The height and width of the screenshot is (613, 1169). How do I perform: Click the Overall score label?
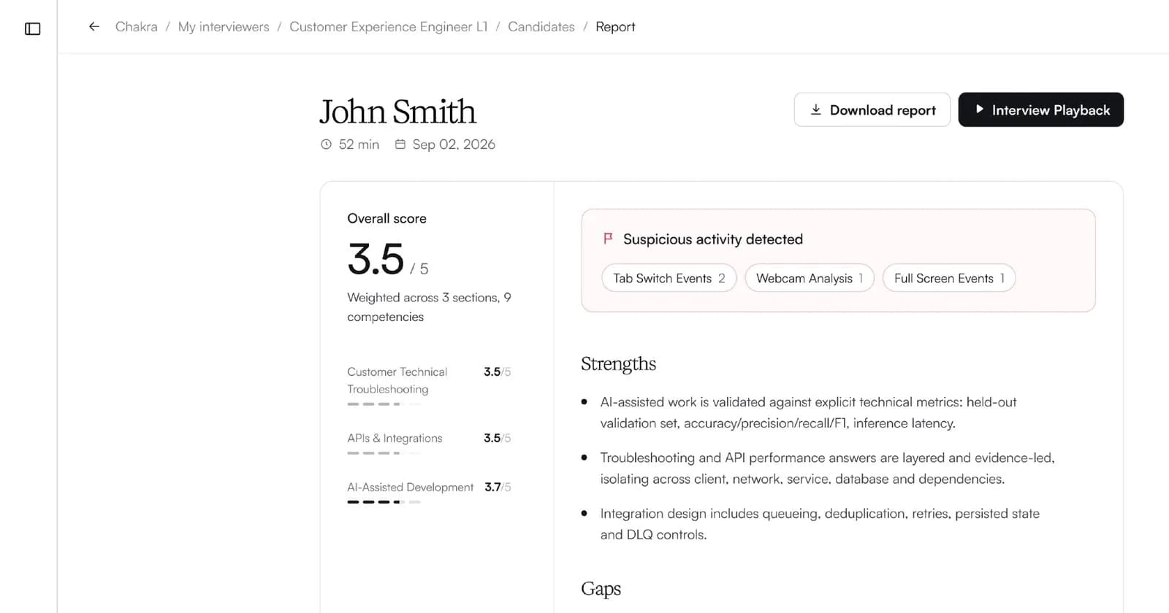tap(387, 218)
